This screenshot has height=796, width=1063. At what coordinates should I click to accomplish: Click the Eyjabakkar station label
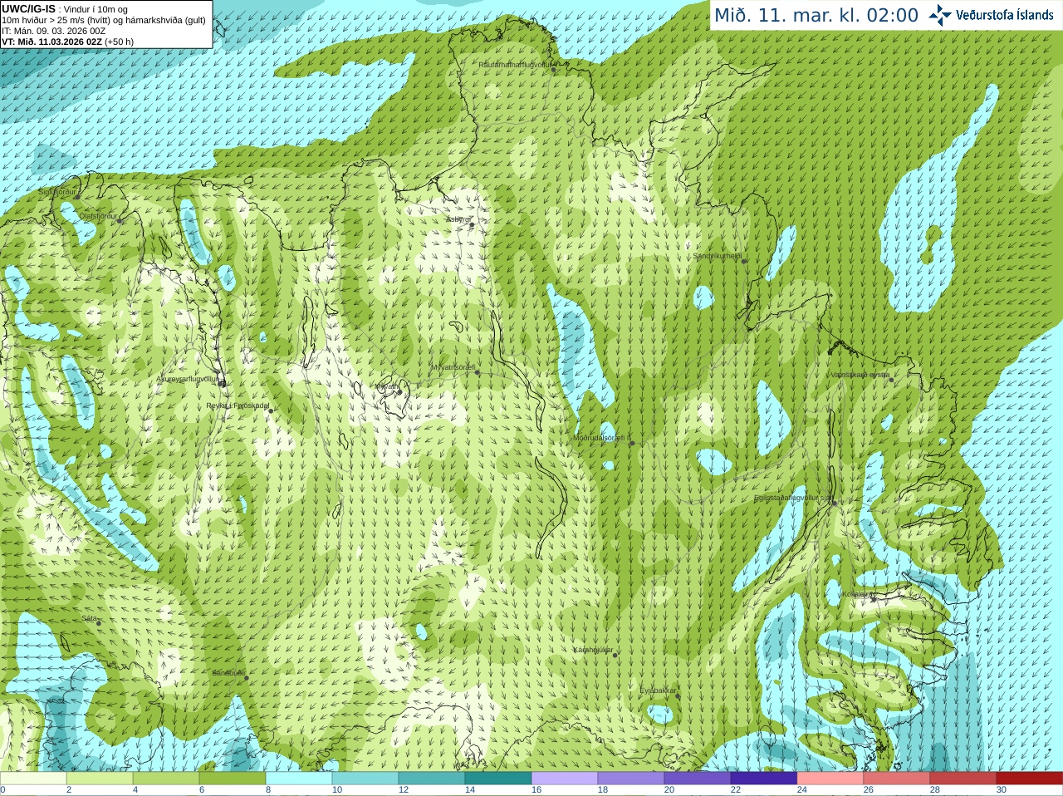point(659,690)
